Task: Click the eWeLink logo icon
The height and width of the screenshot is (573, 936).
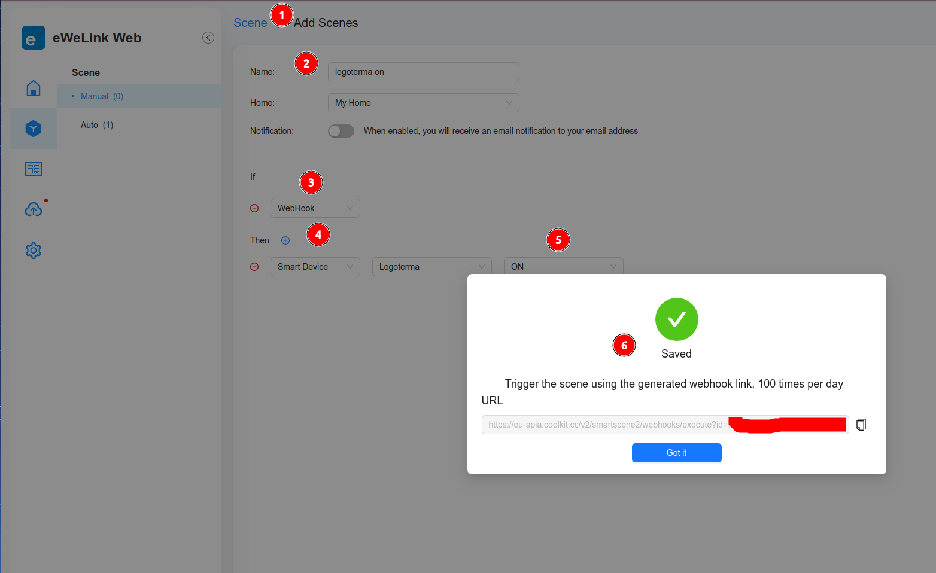Action: click(x=34, y=38)
